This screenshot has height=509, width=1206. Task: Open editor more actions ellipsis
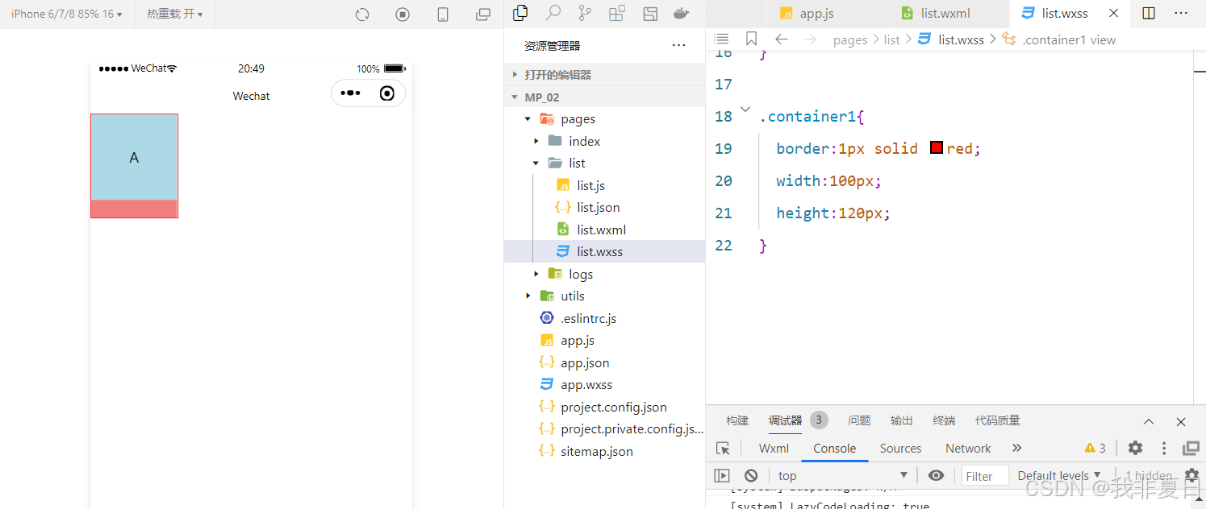[1181, 13]
